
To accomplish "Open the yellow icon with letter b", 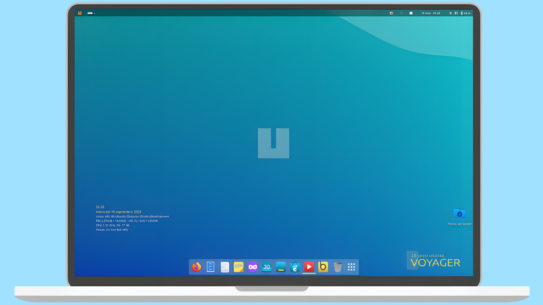I will pyautogui.click(x=323, y=267).
